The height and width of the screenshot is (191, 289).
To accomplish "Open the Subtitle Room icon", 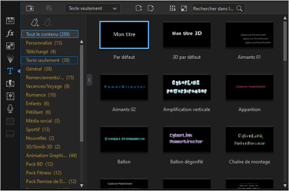I will click(x=10, y=134).
